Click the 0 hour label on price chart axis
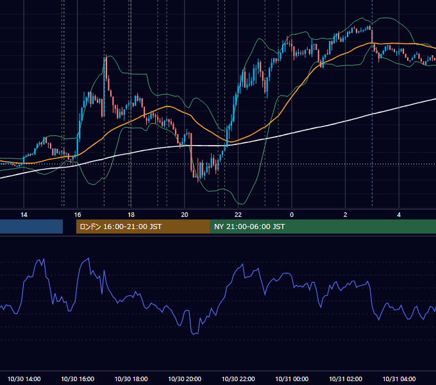 pyautogui.click(x=292, y=215)
